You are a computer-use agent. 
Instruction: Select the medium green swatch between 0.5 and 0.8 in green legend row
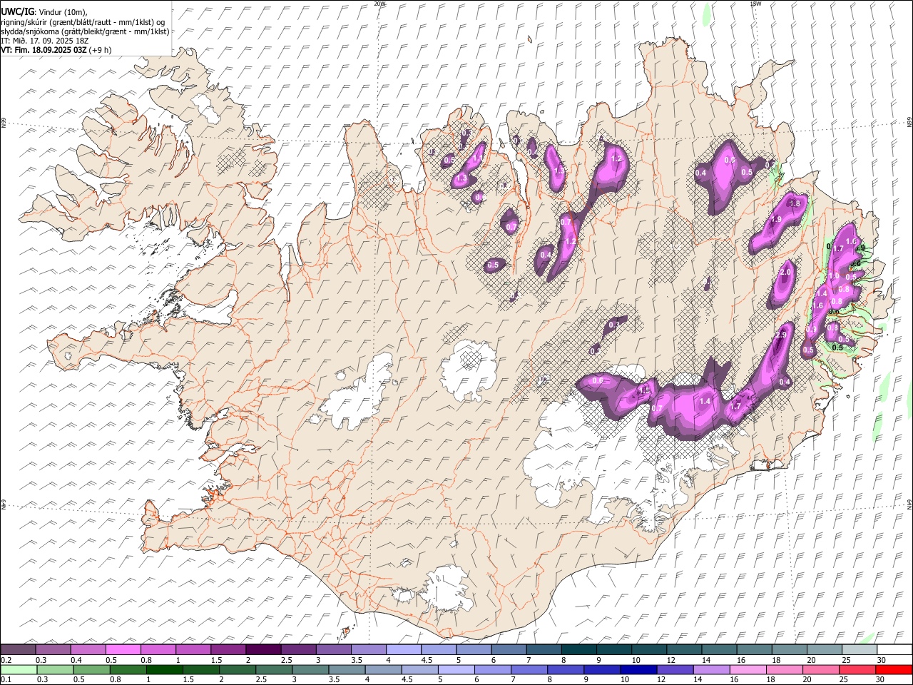tap(91, 670)
